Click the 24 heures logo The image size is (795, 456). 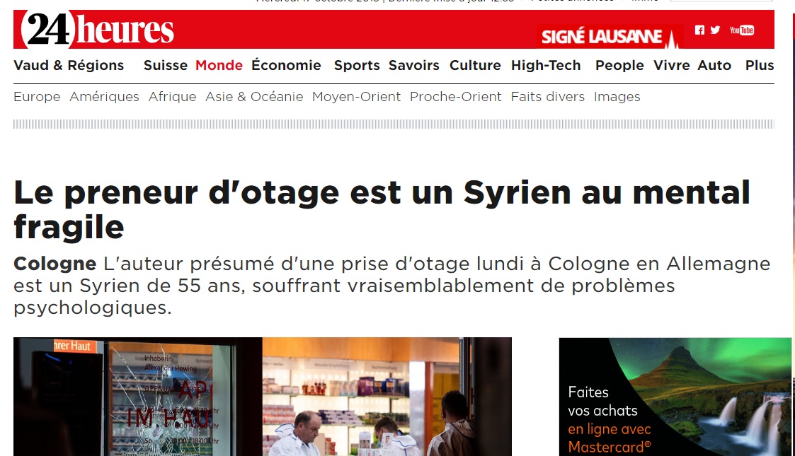pyautogui.click(x=98, y=30)
